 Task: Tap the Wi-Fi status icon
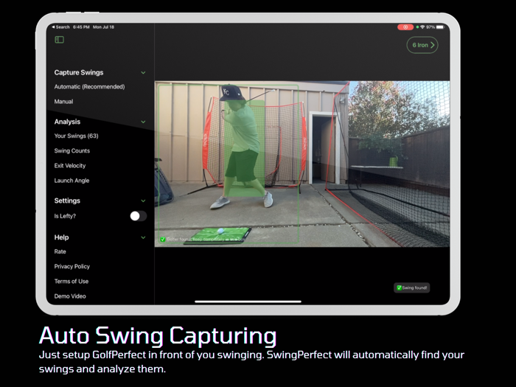tap(421, 27)
